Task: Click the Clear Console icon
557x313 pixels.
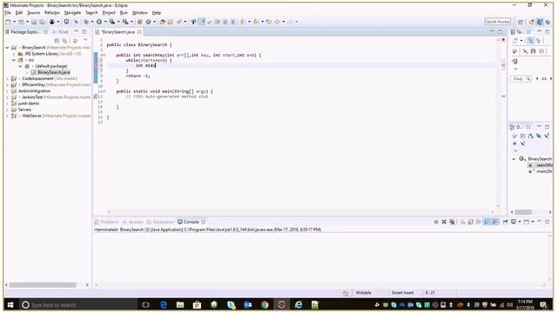Action: (463, 222)
